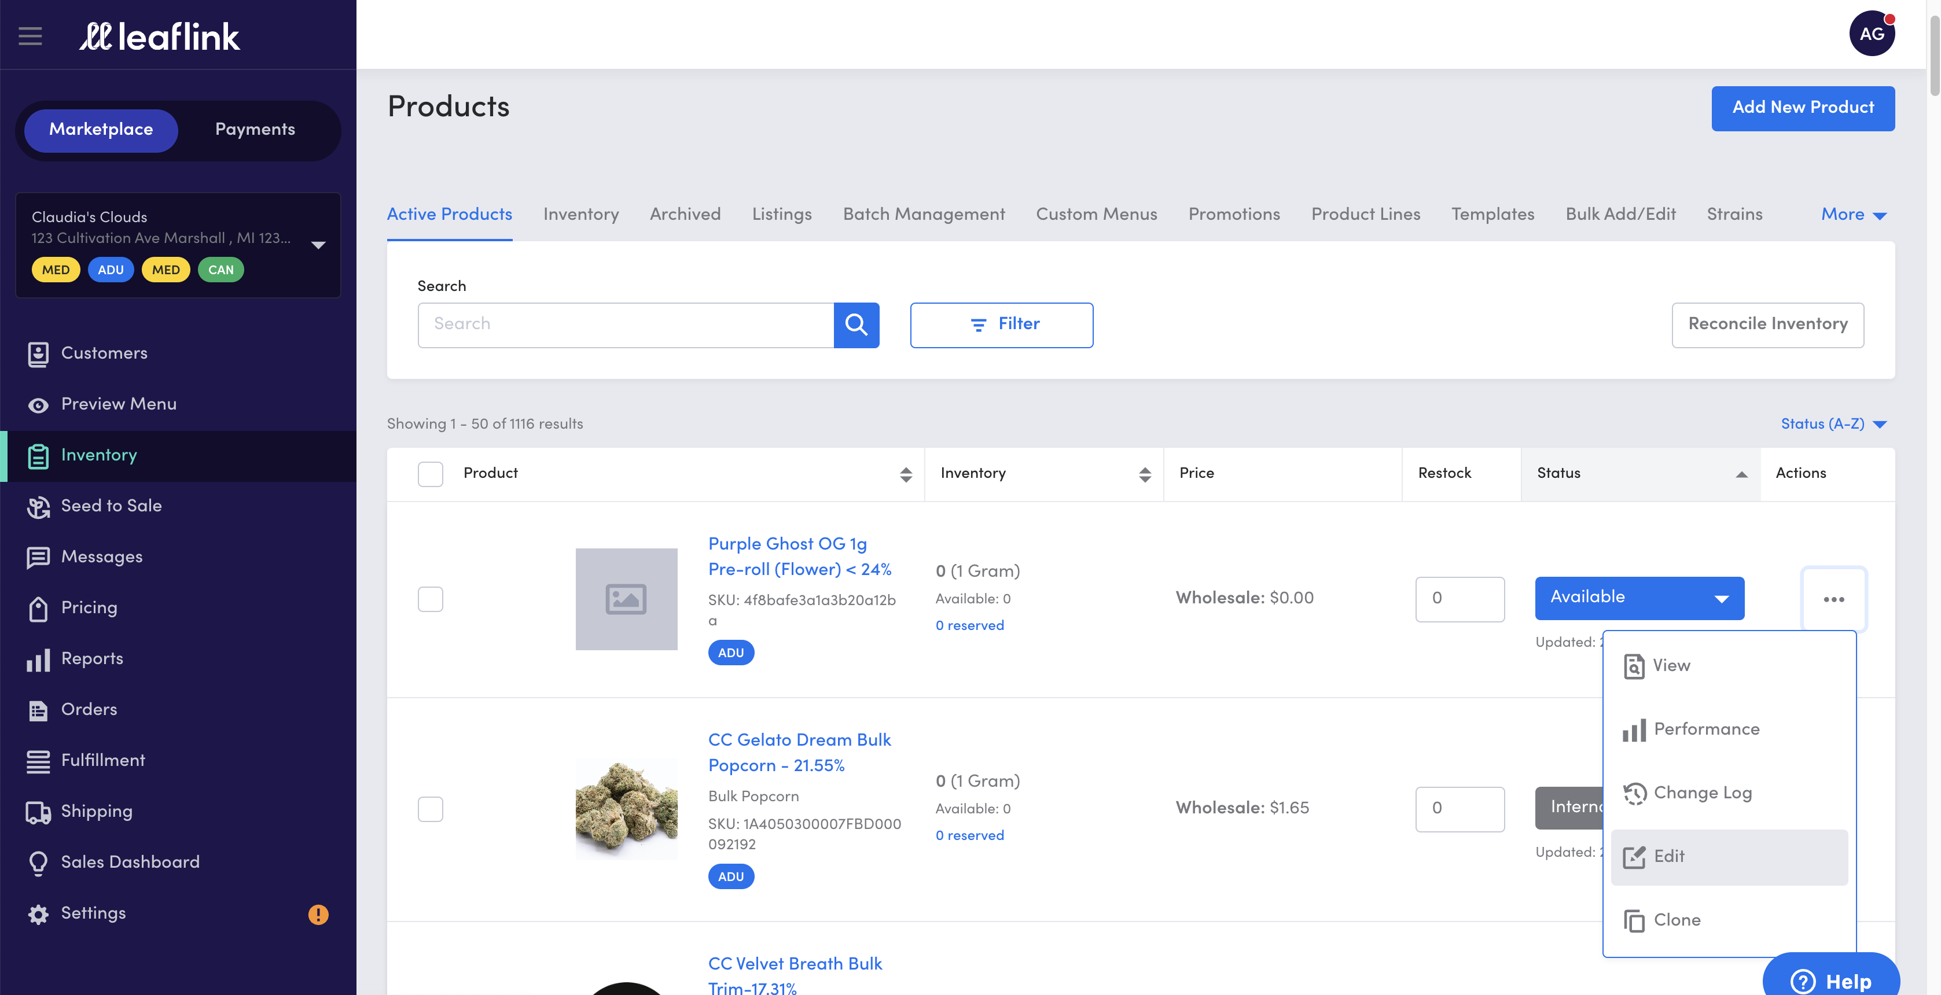This screenshot has height=995, width=1941.
Task: Click the Sales Dashboard lightbulb icon
Action: (x=38, y=863)
